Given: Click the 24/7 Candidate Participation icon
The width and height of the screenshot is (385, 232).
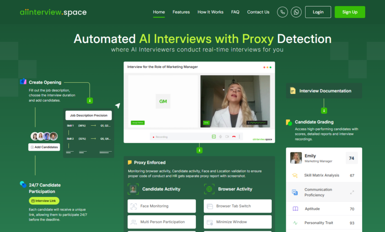Looking at the screenshot, I should click(23, 184).
